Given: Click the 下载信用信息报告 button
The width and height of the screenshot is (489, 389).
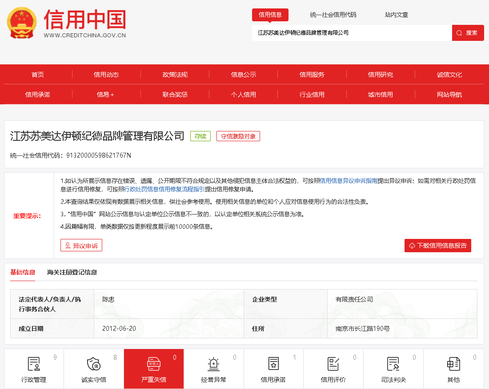Looking at the screenshot, I should [x=438, y=246].
